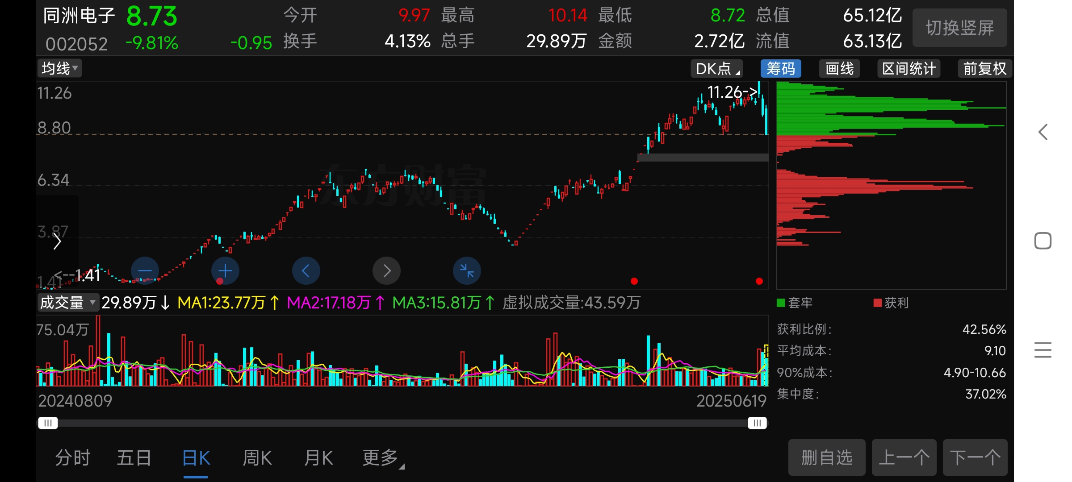Tap the 90%成本 4.90-10.66 value
Screen dimensions: 1072x482
(x=975, y=373)
